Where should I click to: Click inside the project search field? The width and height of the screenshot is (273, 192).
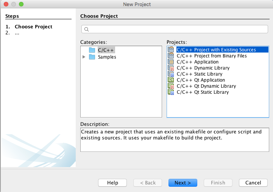175,29
